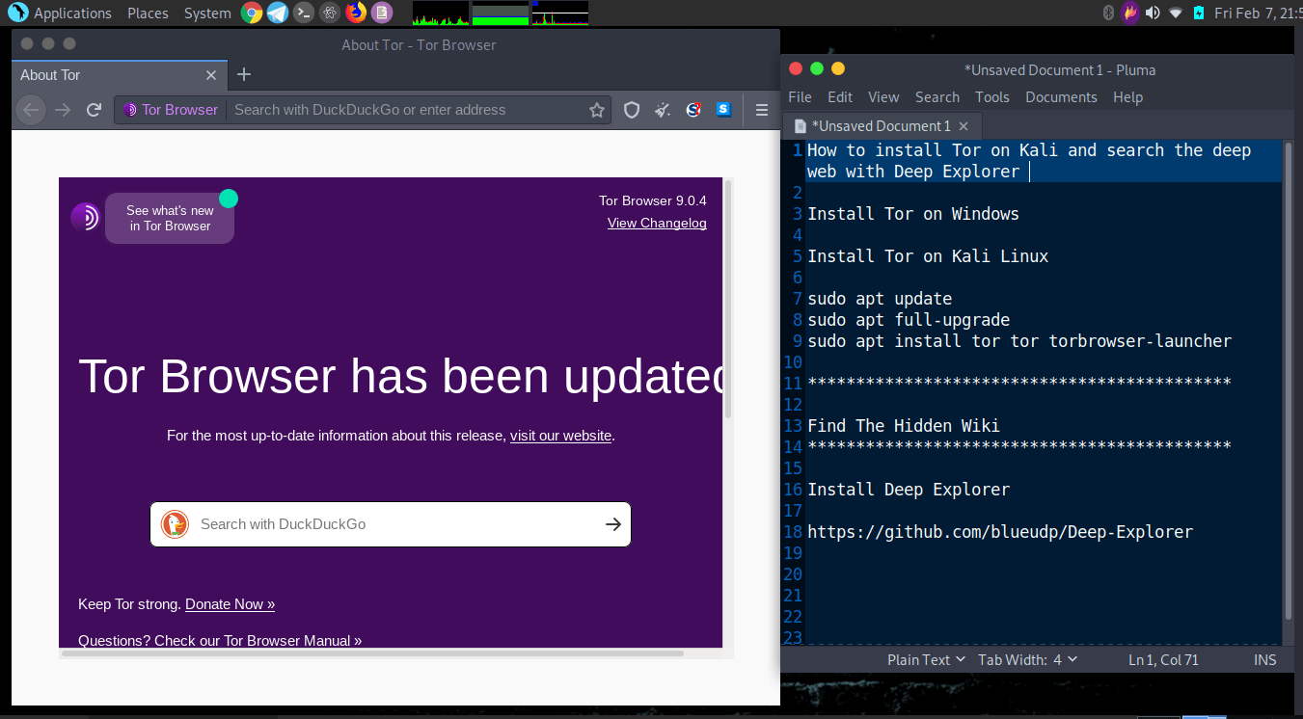1303x719 pixels.
Task: Launch the Atom editor from the panel
Action: (x=330, y=13)
